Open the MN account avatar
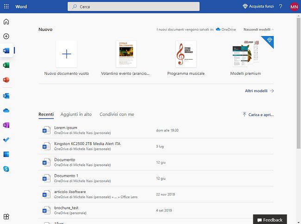 click(x=294, y=7)
